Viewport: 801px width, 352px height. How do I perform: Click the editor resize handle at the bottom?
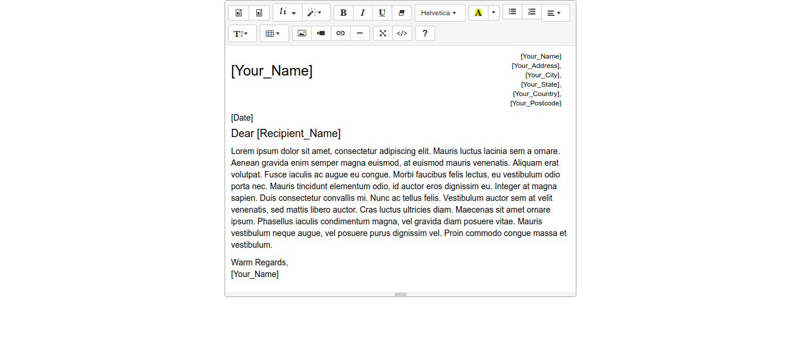(400, 294)
